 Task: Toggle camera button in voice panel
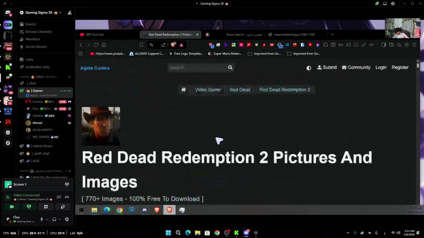pos(12,207)
